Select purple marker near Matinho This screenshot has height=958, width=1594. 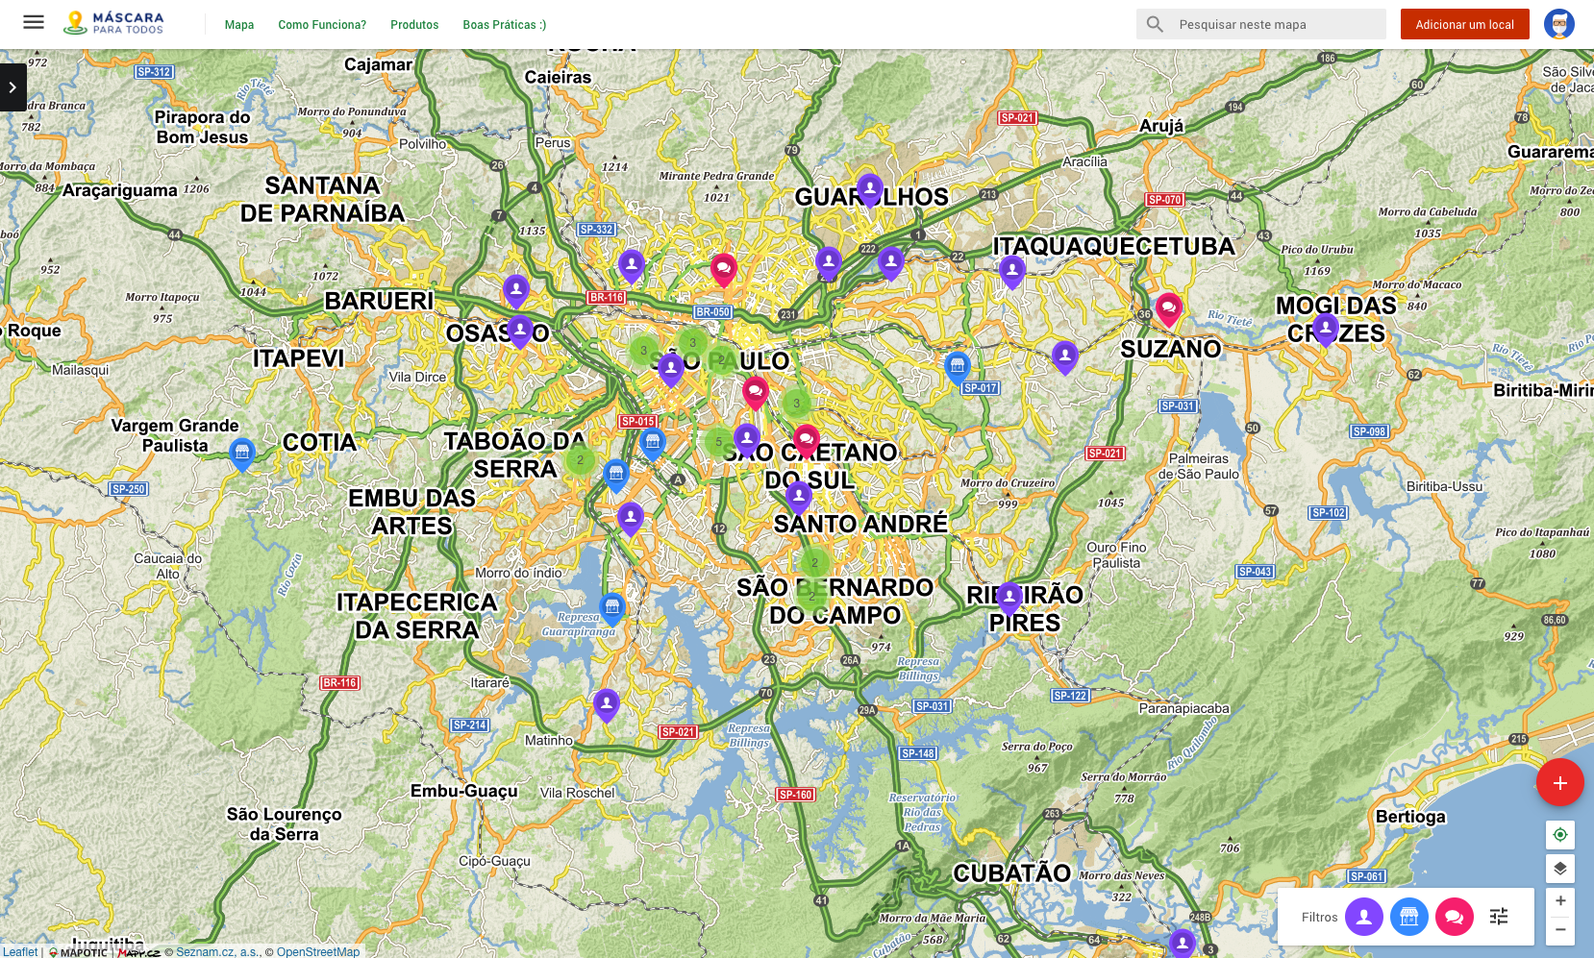pos(607,705)
